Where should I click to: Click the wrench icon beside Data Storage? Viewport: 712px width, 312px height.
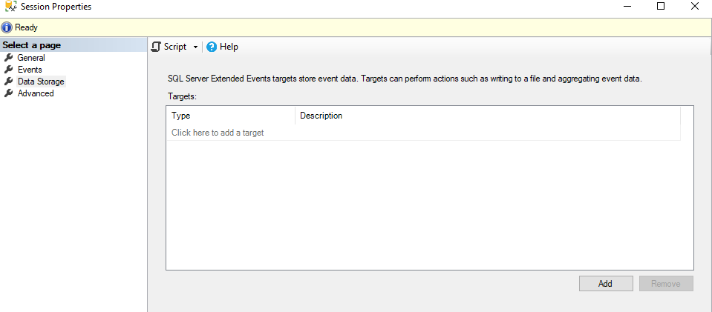click(9, 82)
